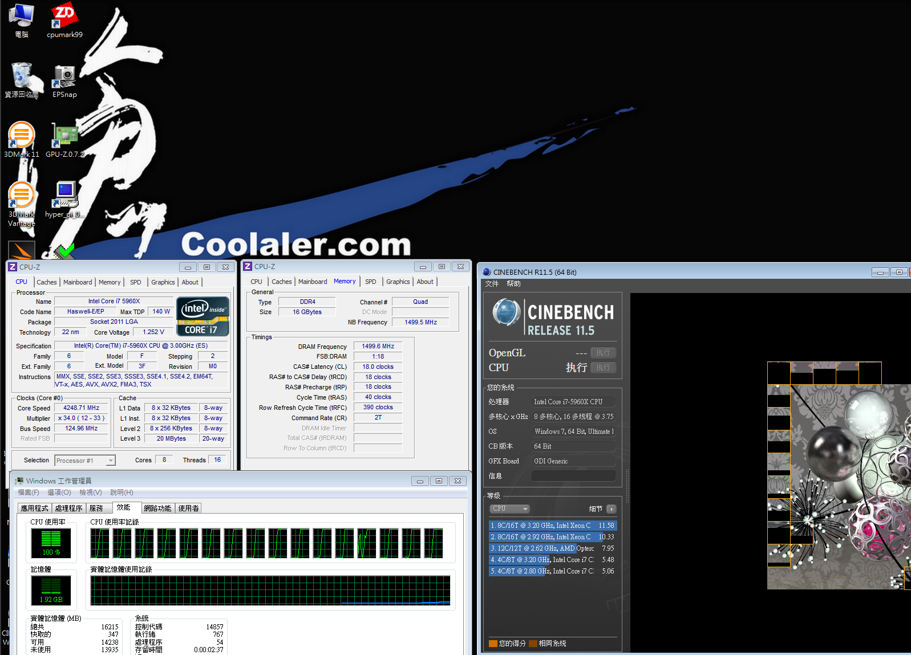Image resolution: width=911 pixels, height=655 pixels.
Task: Switch to 處理程序 tab in Task Manager
Action: pos(68,508)
